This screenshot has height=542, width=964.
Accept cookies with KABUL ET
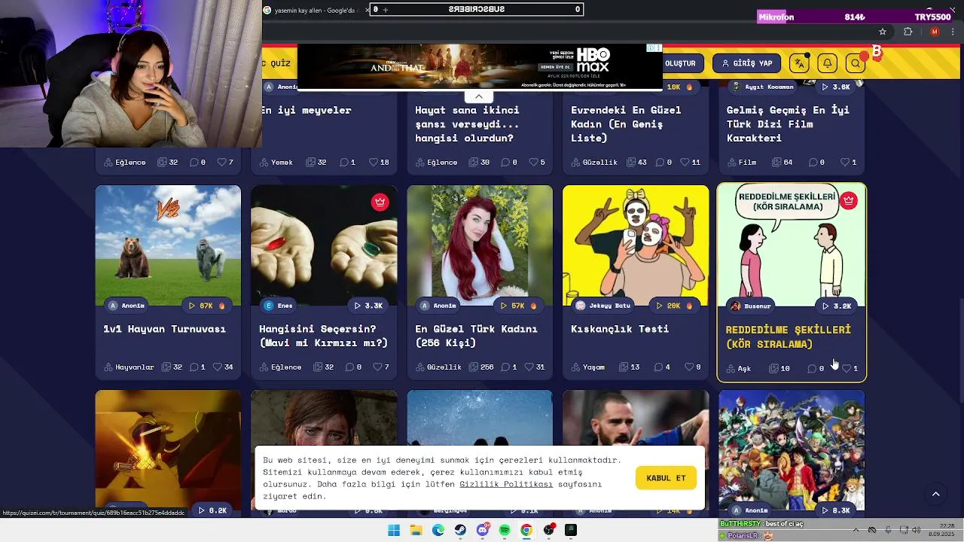point(666,478)
